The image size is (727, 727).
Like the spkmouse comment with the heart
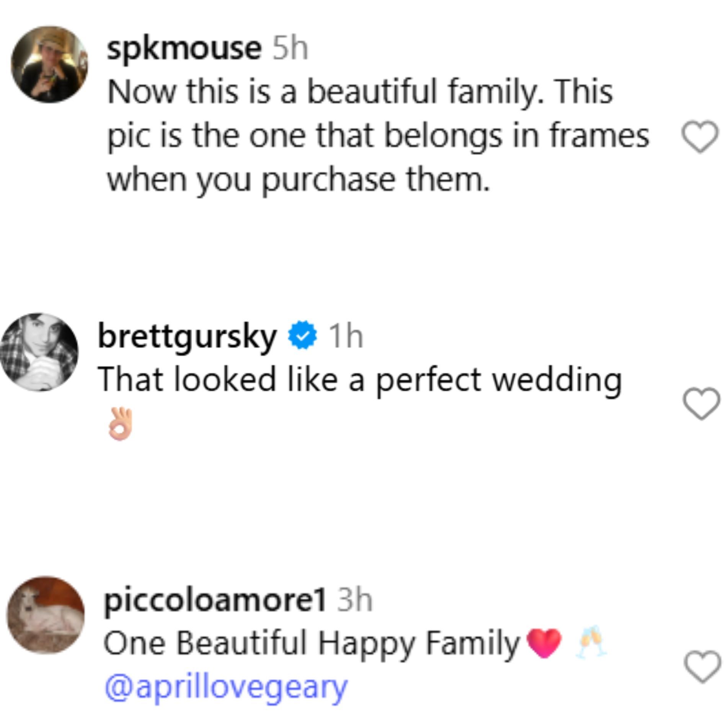pos(700,137)
